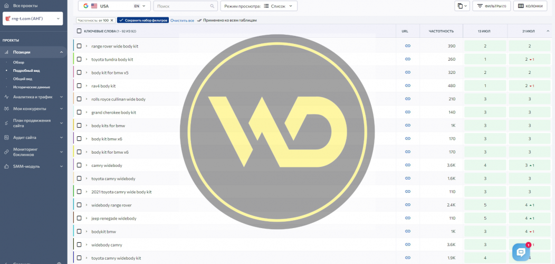
Task: Click the Мои конкуренты sidebar icon
Action: [x=6, y=109]
